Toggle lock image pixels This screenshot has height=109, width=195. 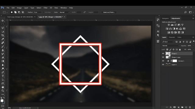tap(170, 49)
